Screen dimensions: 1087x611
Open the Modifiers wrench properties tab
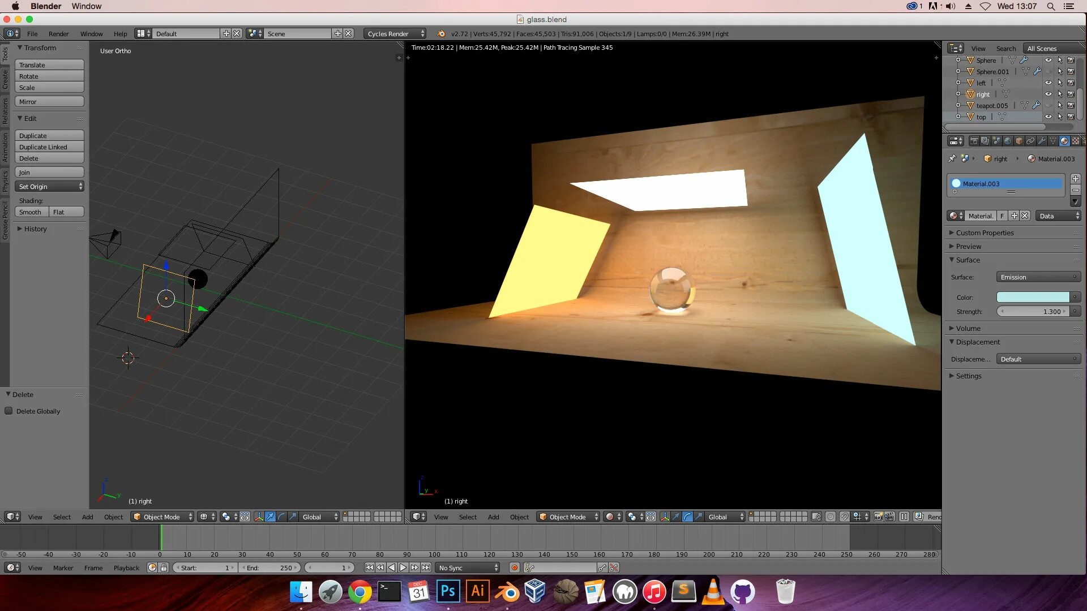pyautogui.click(x=1042, y=141)
